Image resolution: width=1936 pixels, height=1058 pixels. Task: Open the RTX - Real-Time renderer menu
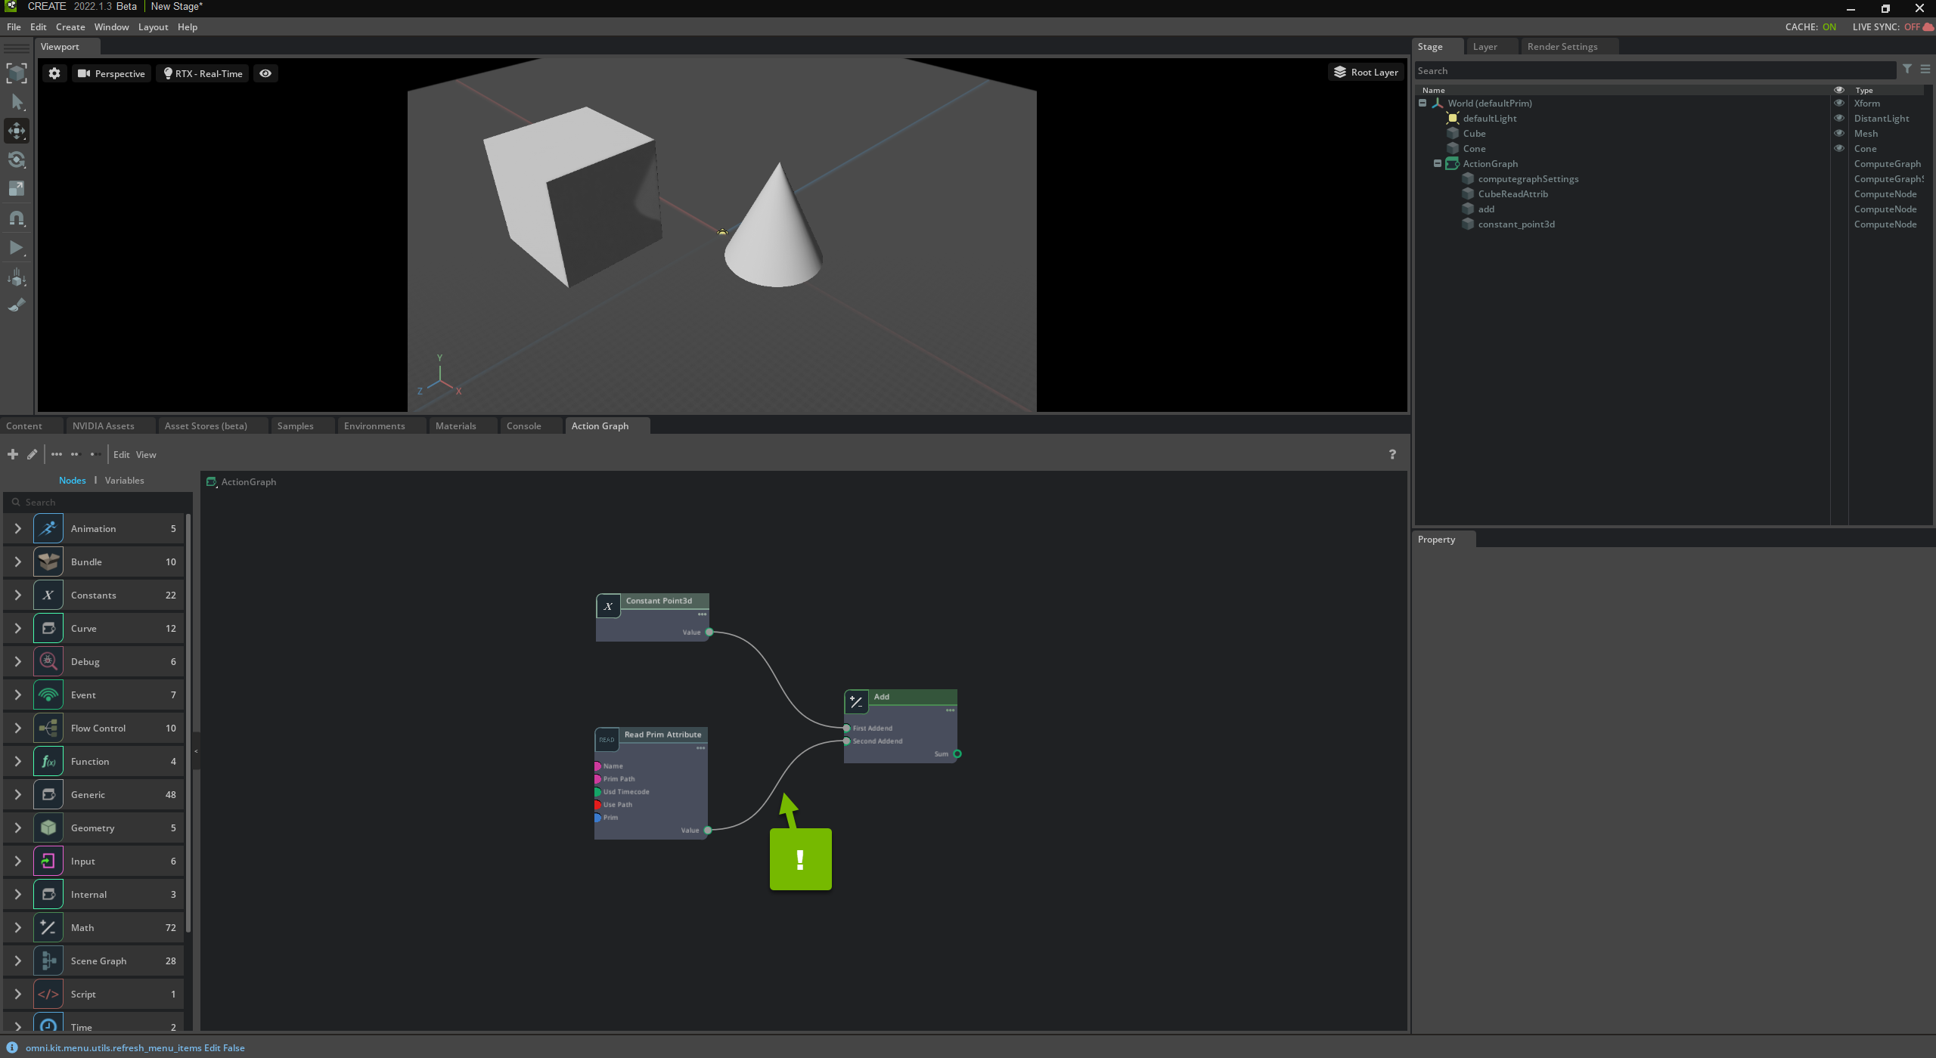[203, 73]
